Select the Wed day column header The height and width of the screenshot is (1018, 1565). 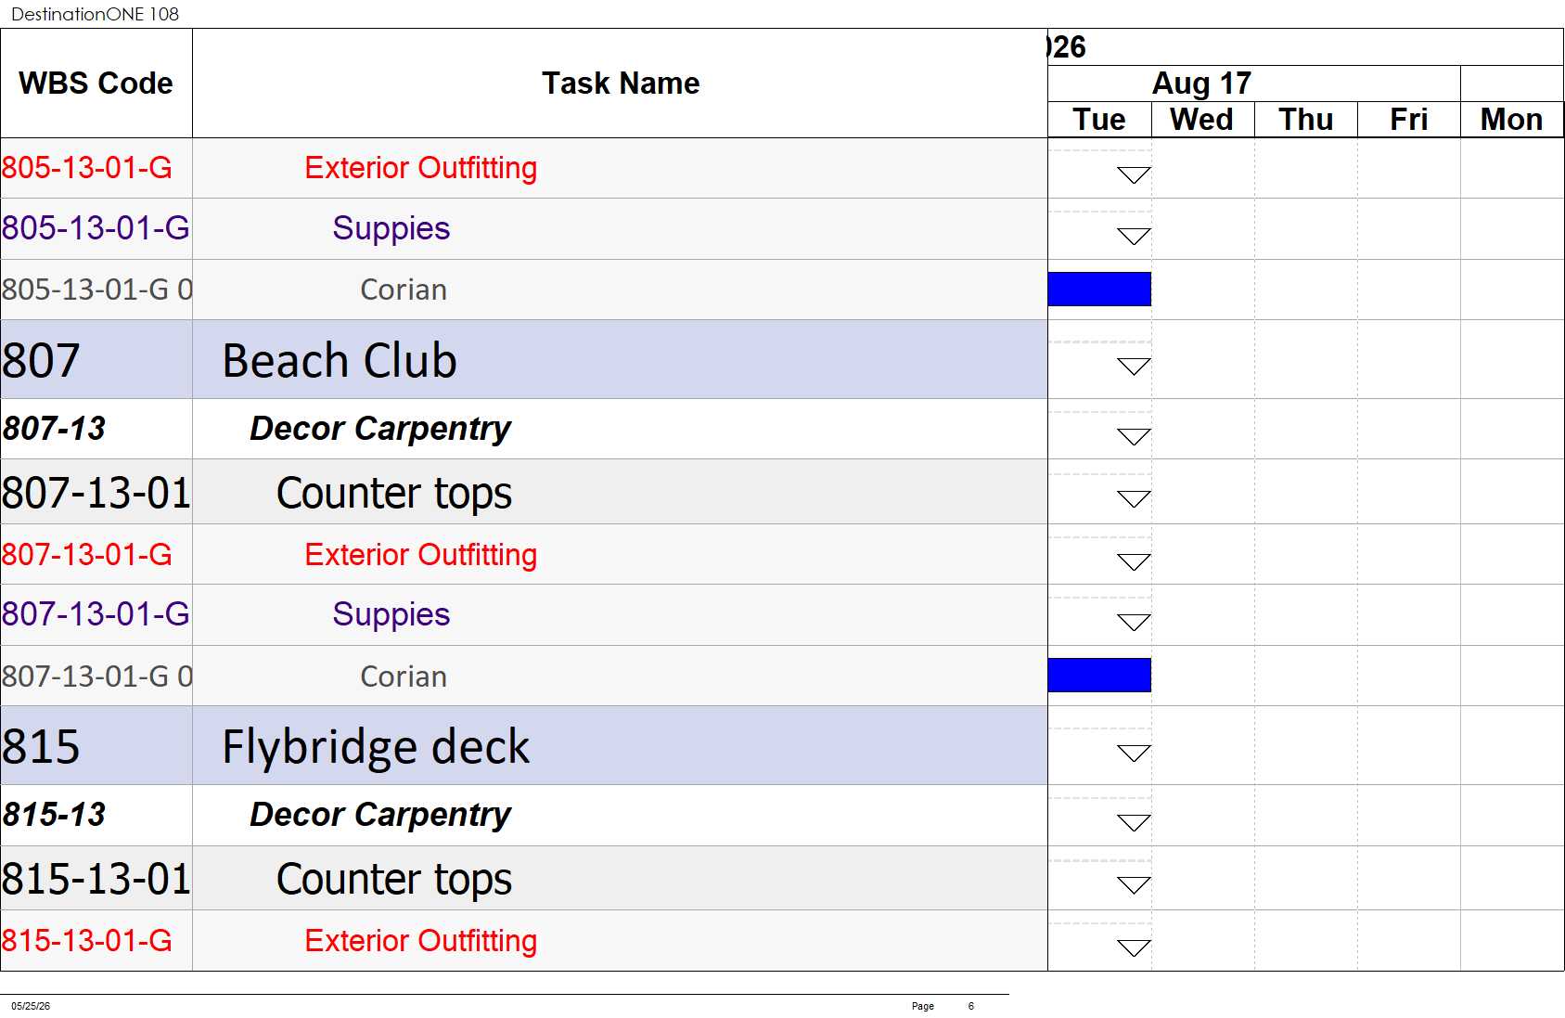point(1202,120)
